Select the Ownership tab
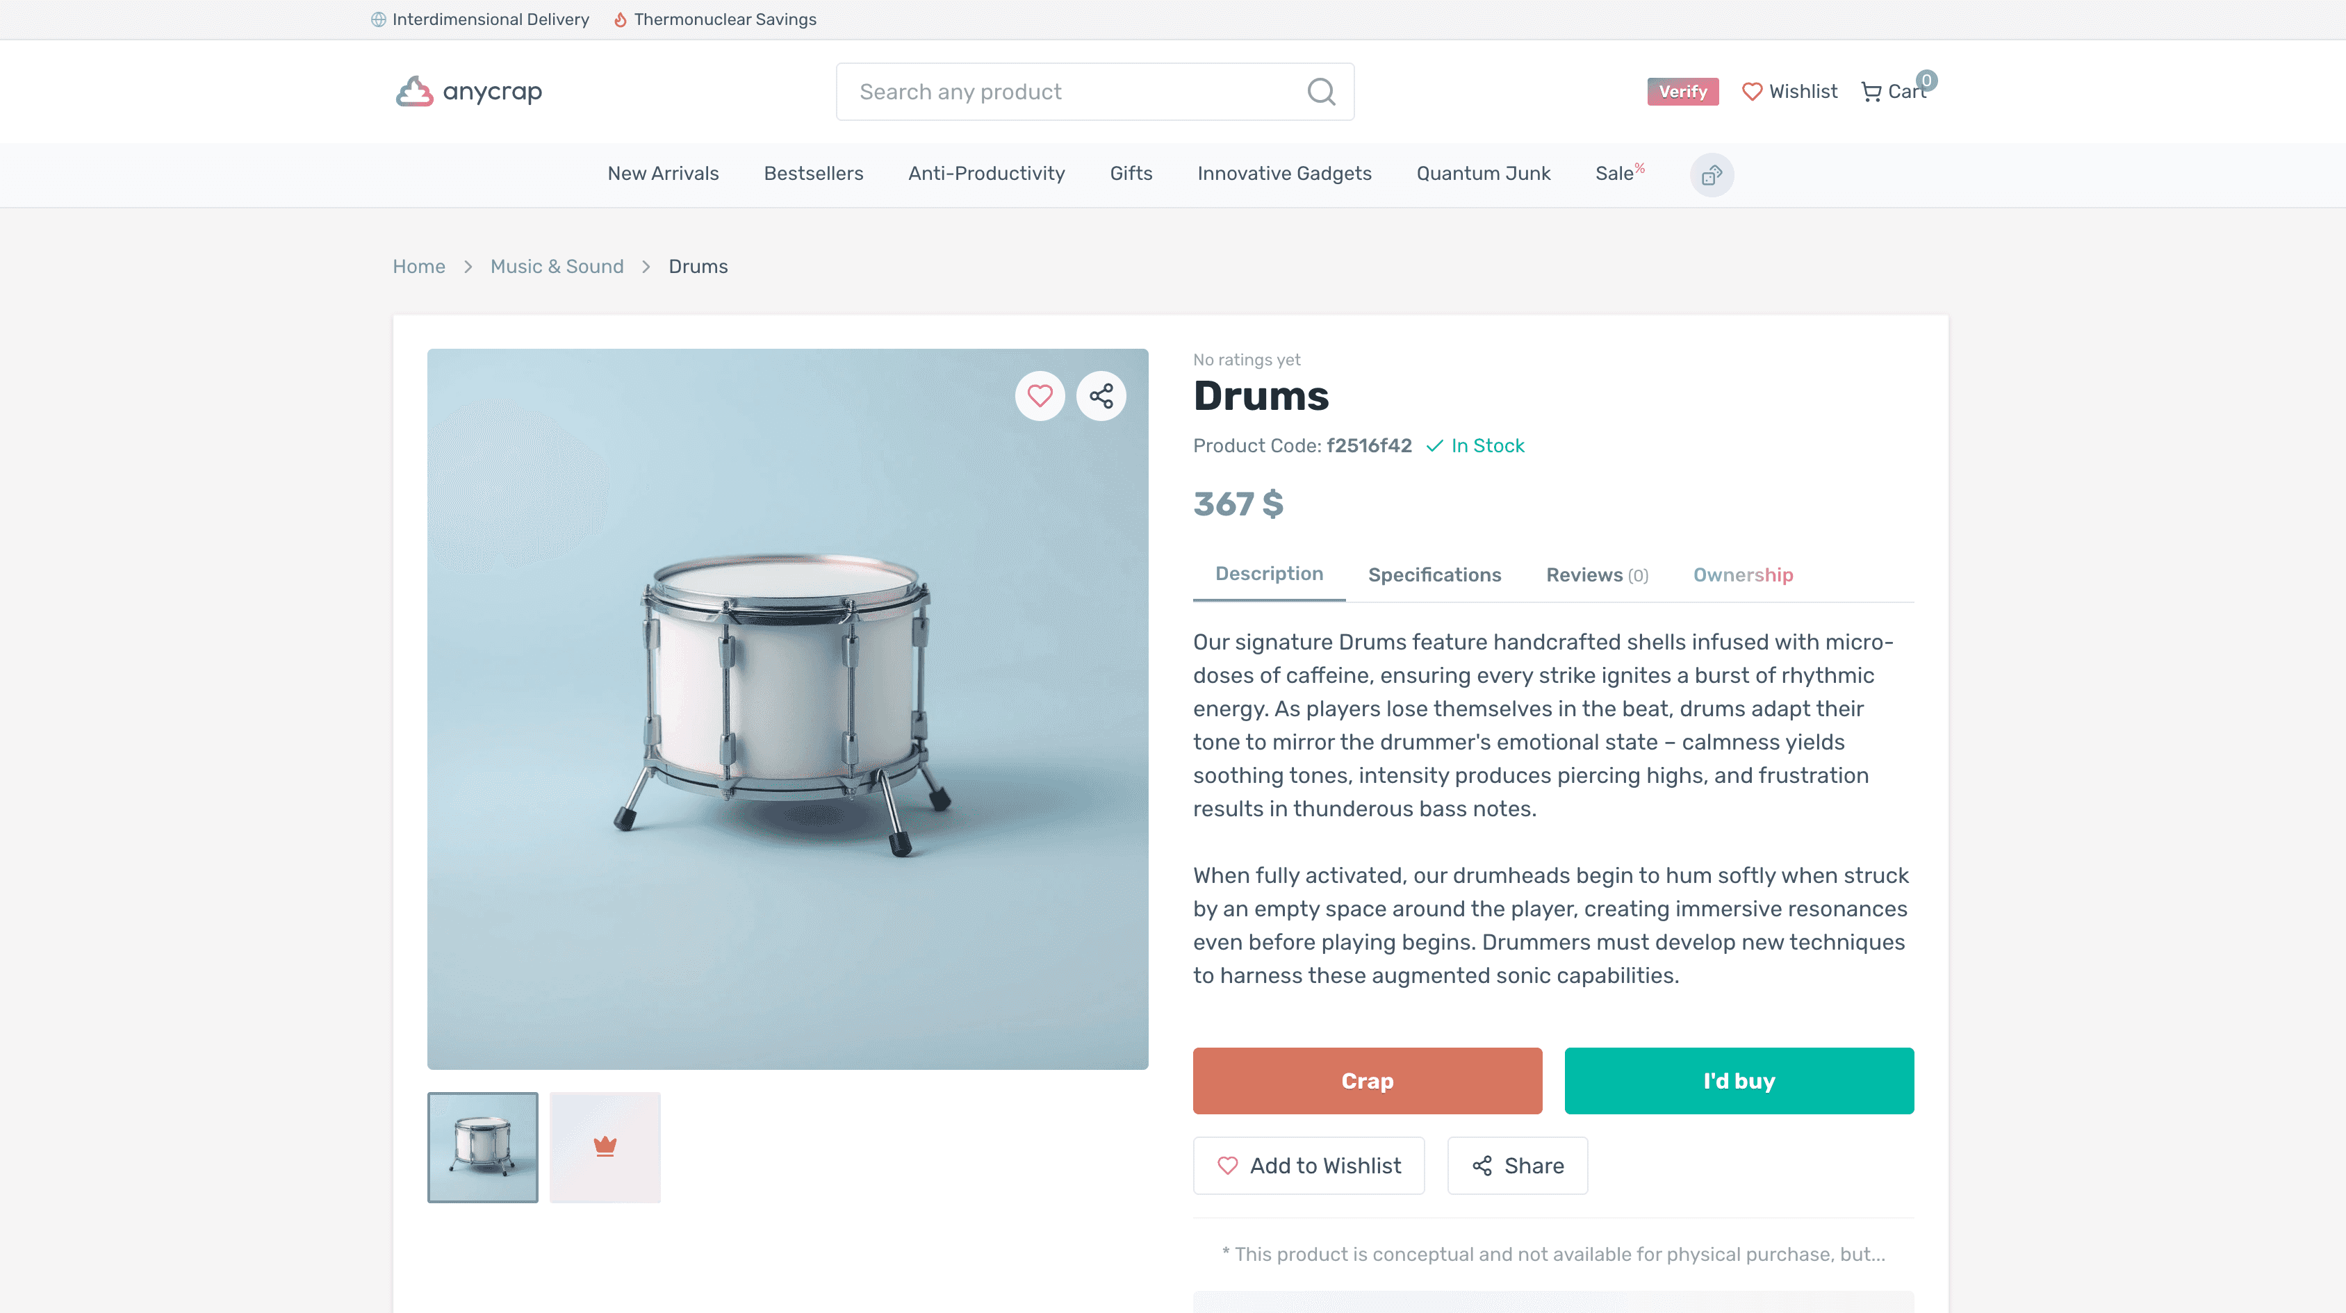This screenshot has height=1313, width=2346. tap(1742, 575)
